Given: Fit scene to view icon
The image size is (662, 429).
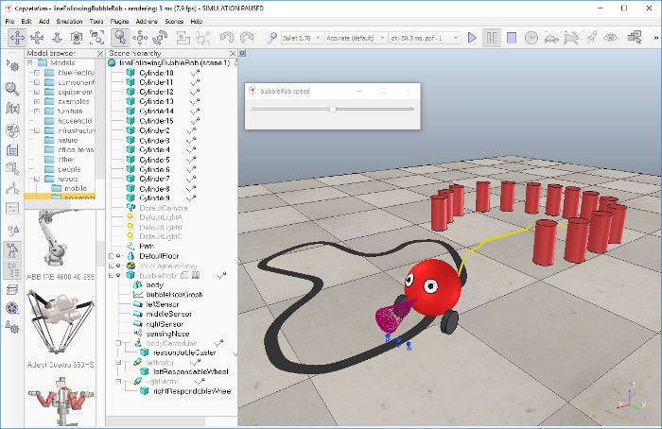Looking at the screenshot, I should point(96,38).
